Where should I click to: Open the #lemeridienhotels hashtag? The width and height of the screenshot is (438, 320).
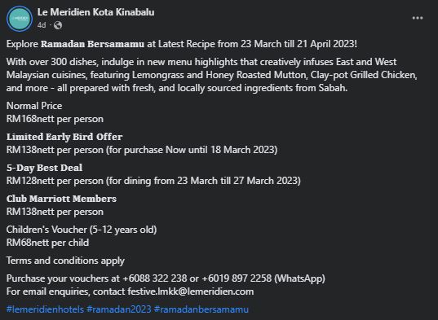(x=45, y=309)
